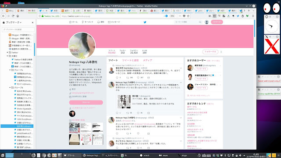281x158 pixels.
Task: Click the bookmarks sidebar scrollbar
Action: tap(34, 49)
